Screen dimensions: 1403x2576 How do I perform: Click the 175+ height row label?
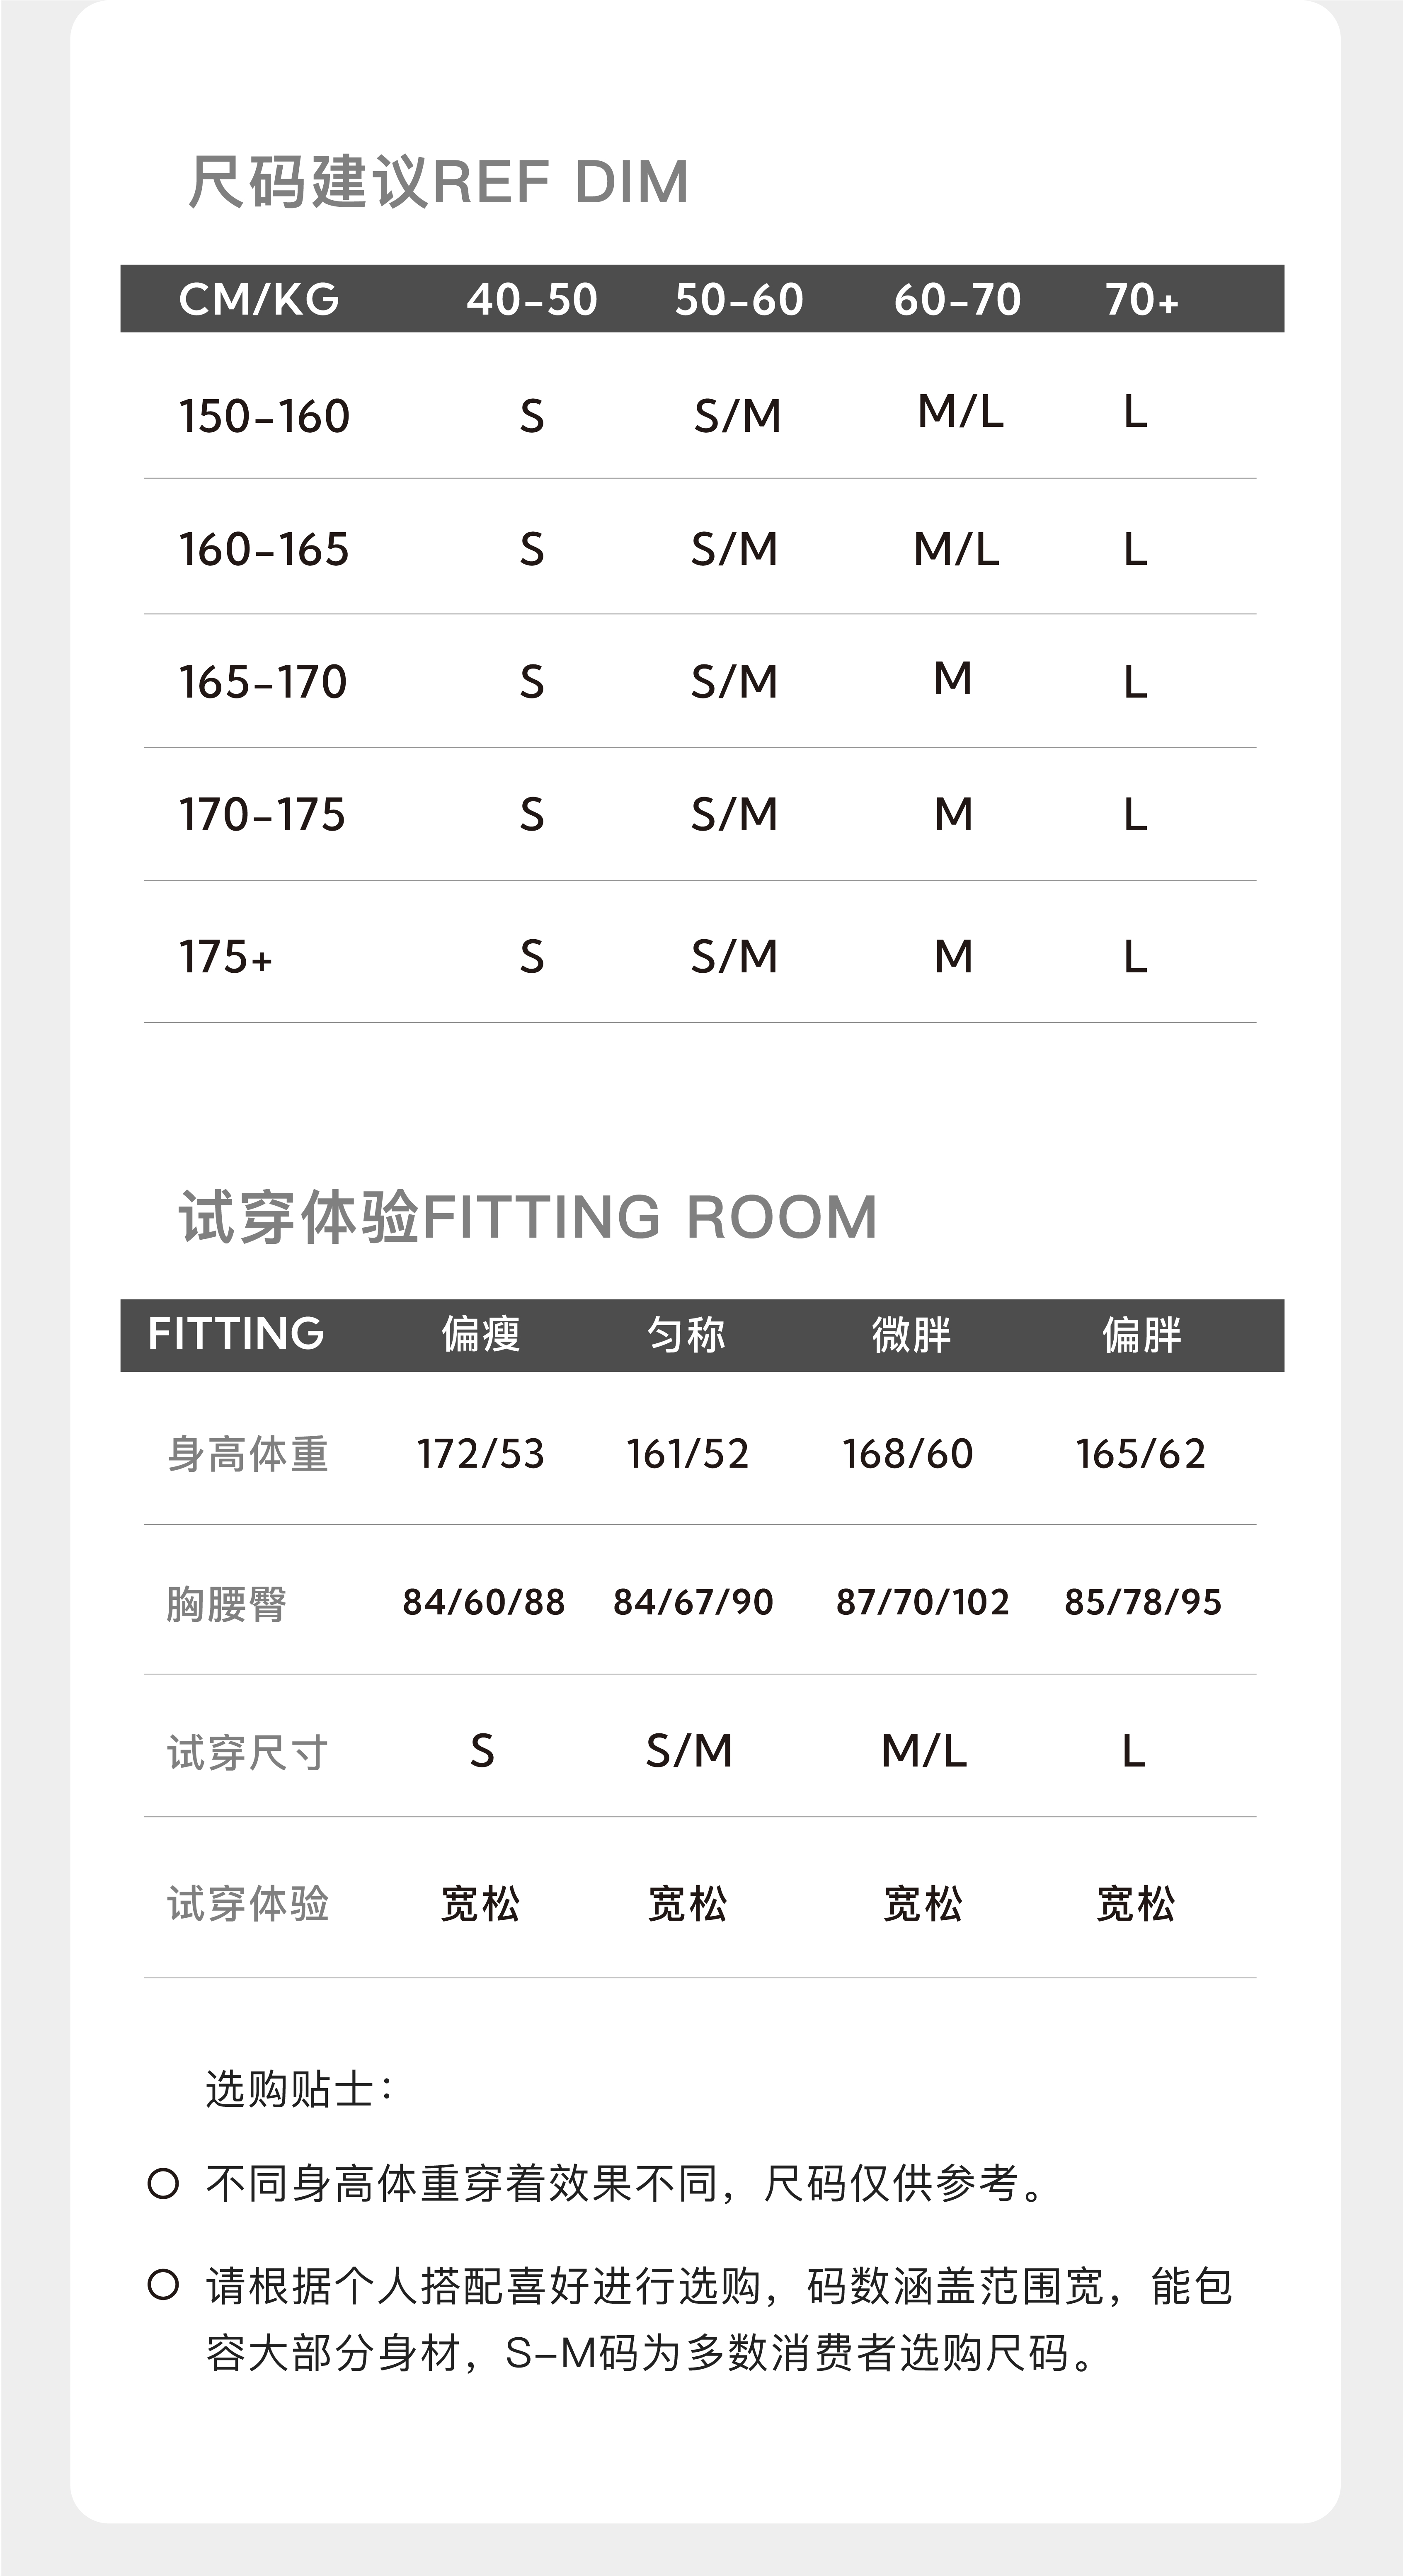[x=226, y=957]
